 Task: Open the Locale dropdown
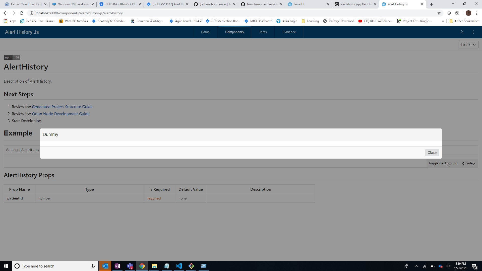(468, 45)
